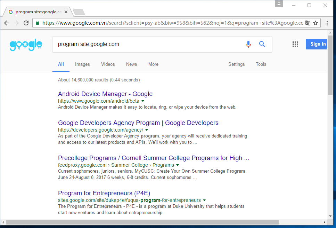
Task: Click the translate page icon in address bar
Action: click(x=308, y=23)
